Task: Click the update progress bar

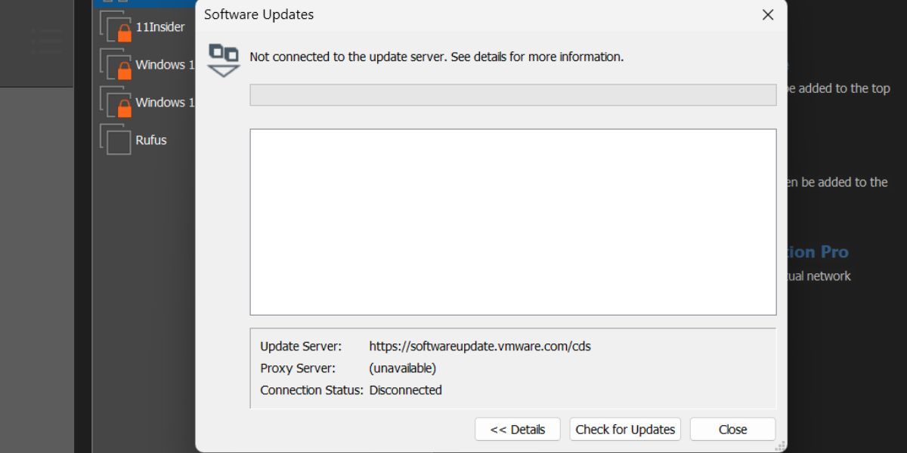Action: (x=513, y=94)
